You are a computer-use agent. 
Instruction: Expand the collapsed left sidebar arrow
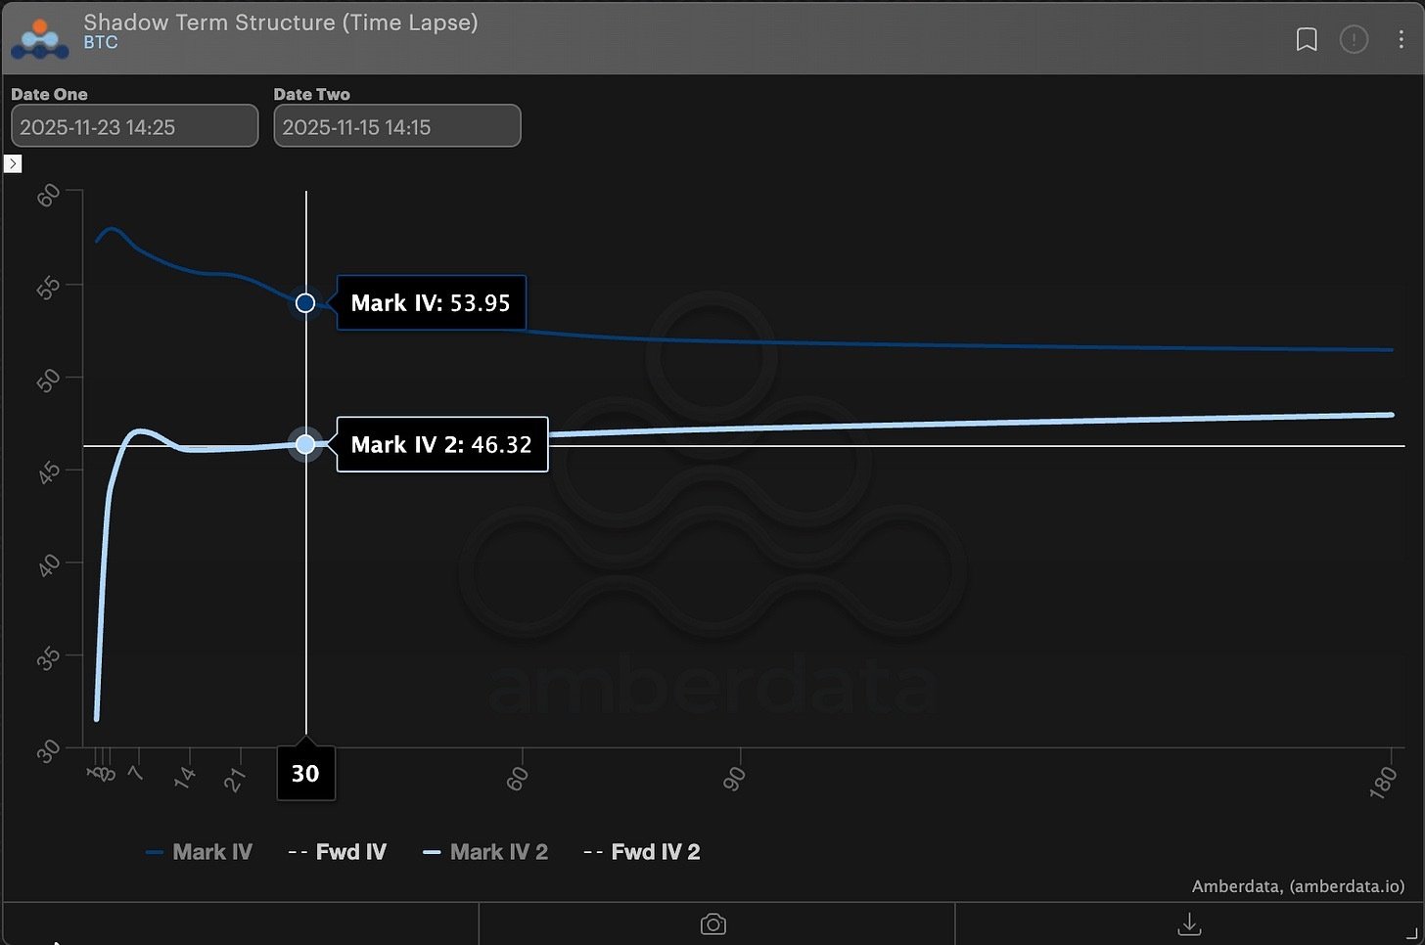tap(13, 163)
